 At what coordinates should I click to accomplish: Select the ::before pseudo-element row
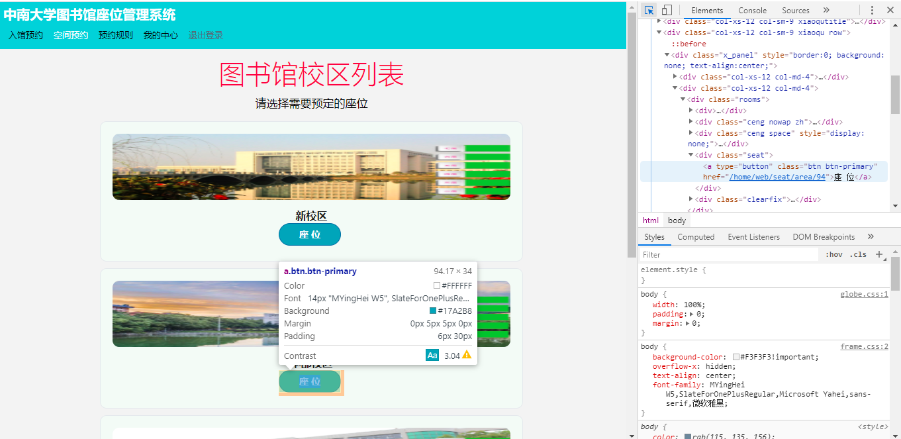tap(688, 44)
